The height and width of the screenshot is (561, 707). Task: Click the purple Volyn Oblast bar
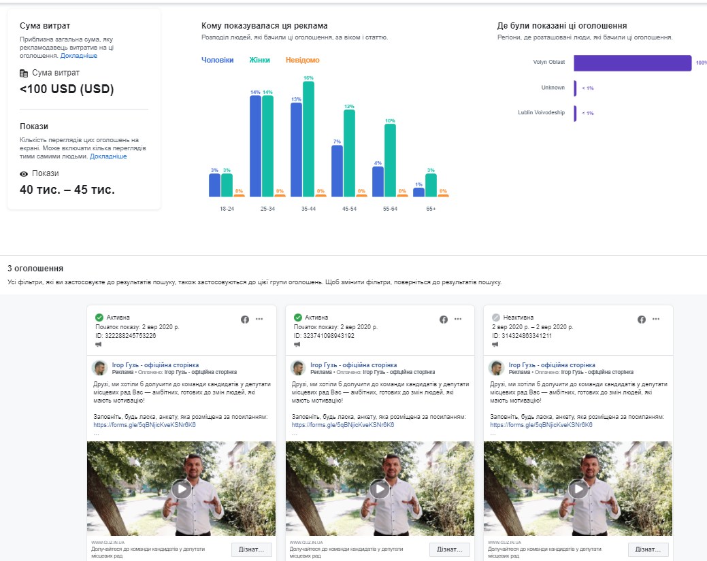632,63
